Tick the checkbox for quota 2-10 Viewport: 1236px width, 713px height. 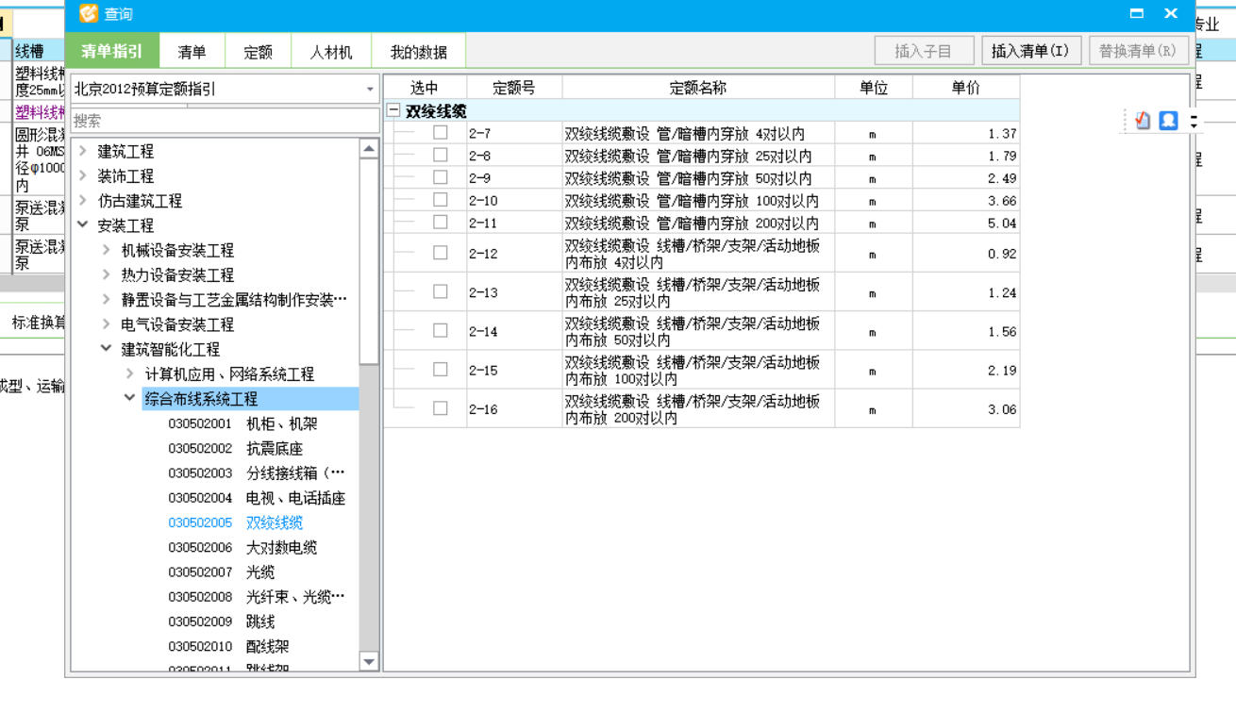point(441,200)
